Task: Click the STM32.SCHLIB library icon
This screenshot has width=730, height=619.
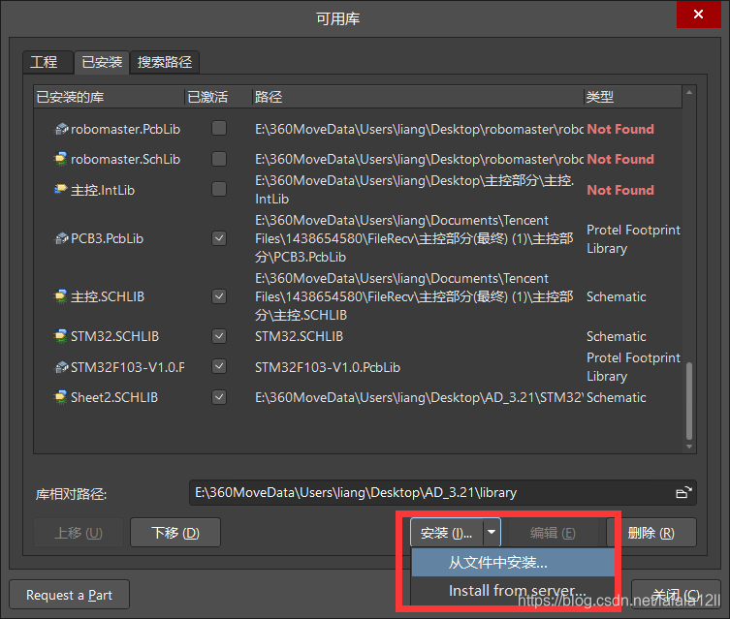Action: [x=61, y=336]
